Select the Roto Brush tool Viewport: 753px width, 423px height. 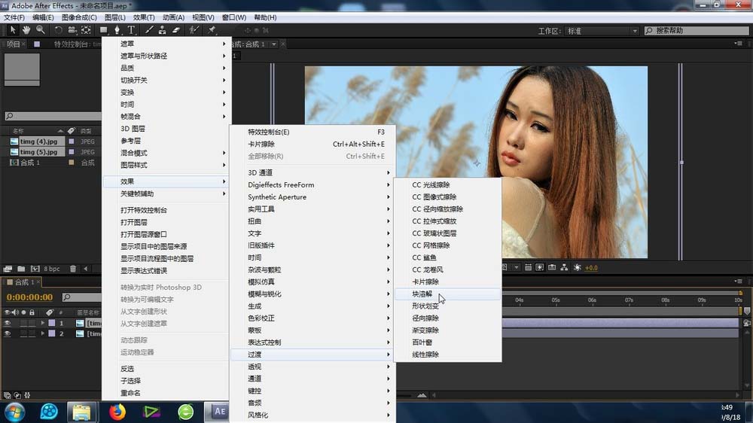click(194, 30)
